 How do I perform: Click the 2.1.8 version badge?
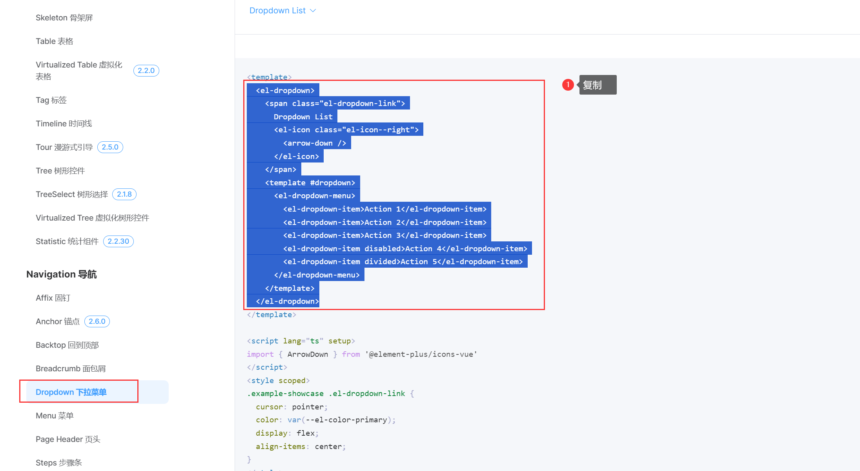[x=124, y=194]
